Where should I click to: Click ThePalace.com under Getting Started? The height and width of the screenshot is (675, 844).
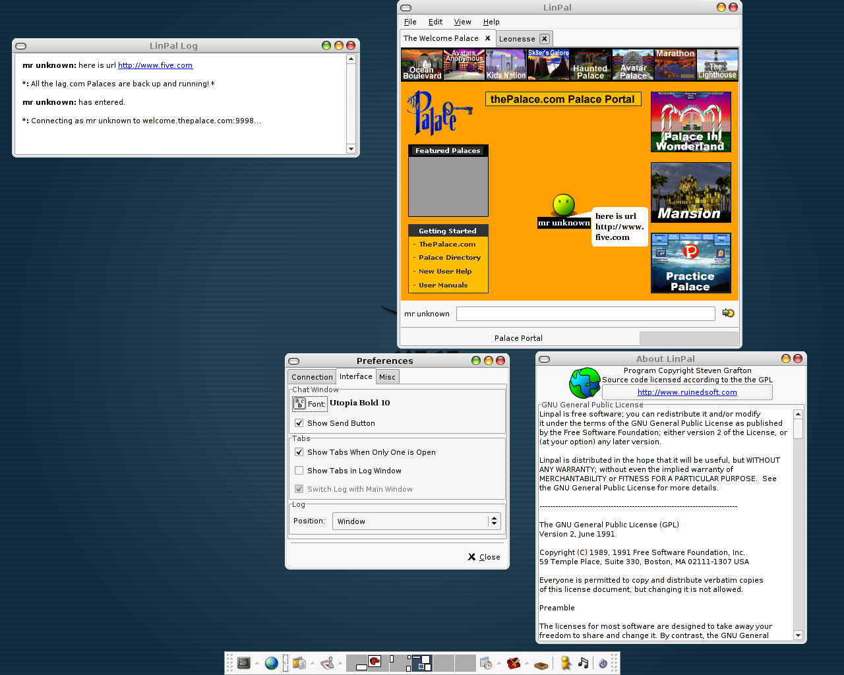tap(447, 245)
